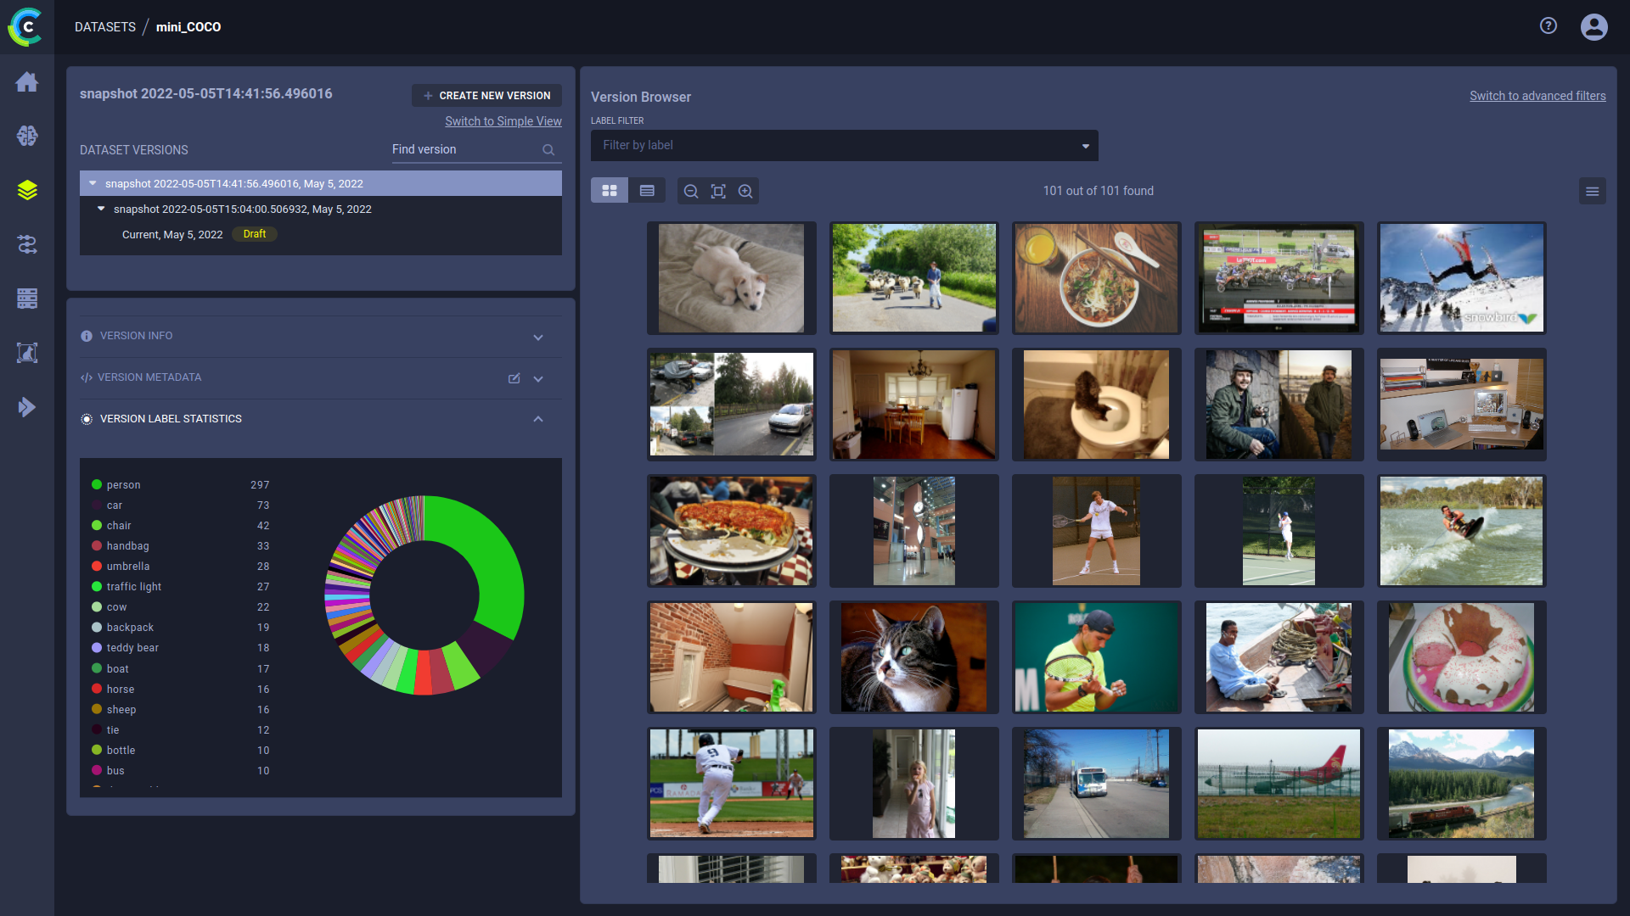Click 101 out of 101 found text
1630x916 pixels.
pos(1099,191)
